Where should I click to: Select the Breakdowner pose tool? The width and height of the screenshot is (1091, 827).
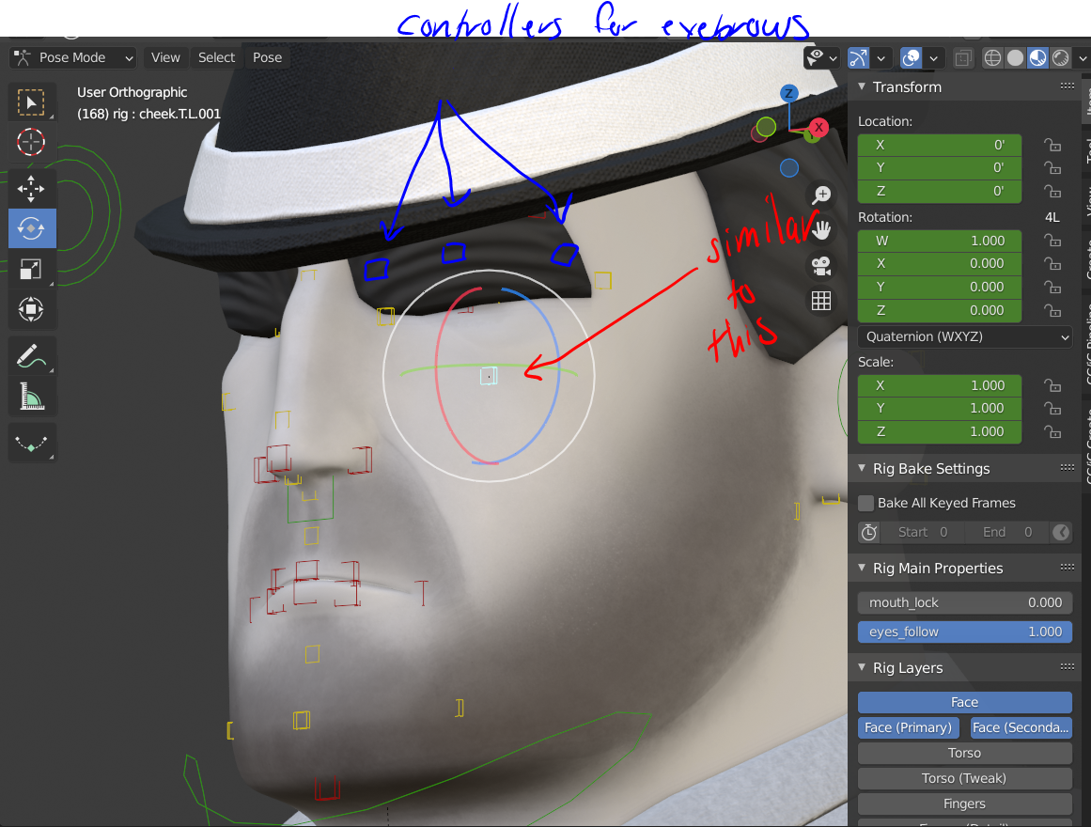pyautogui.click(x=31, y=444)
